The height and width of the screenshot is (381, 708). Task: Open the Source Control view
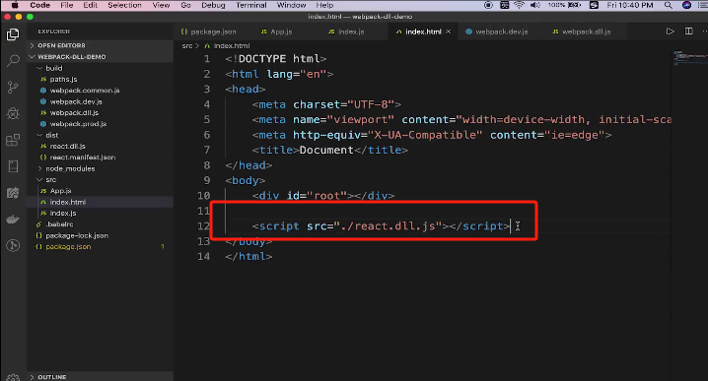[x=13, y=87]
